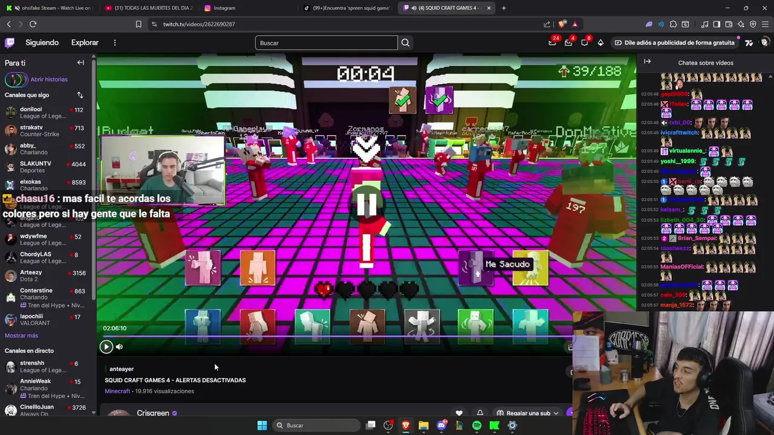The width and height of the screenshot is (774, 435).
Task: Open Discord from the taskbar
Action: click(441, 425)
